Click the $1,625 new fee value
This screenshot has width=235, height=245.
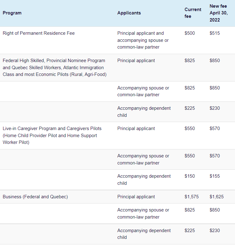point(217,197)
